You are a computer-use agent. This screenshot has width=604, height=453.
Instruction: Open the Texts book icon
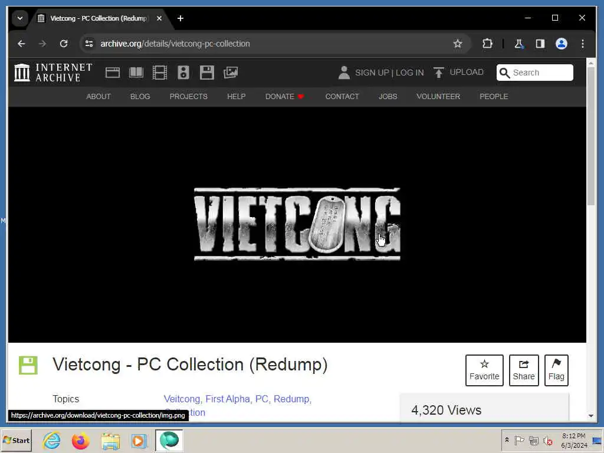pyautogui.click(x=136, y=73)
